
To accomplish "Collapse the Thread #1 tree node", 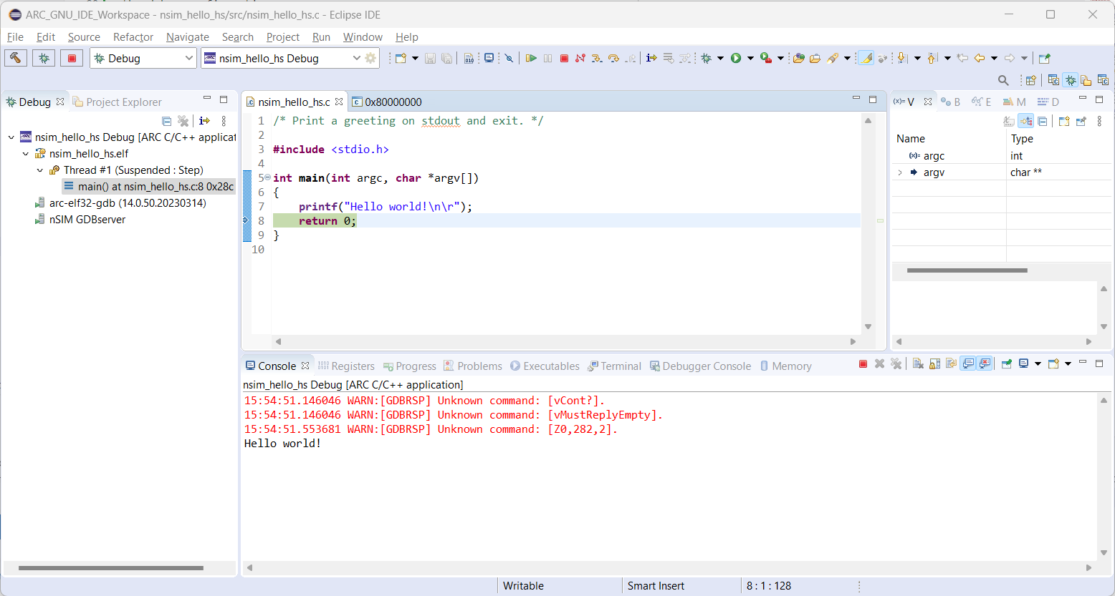I will coord(40,170).
